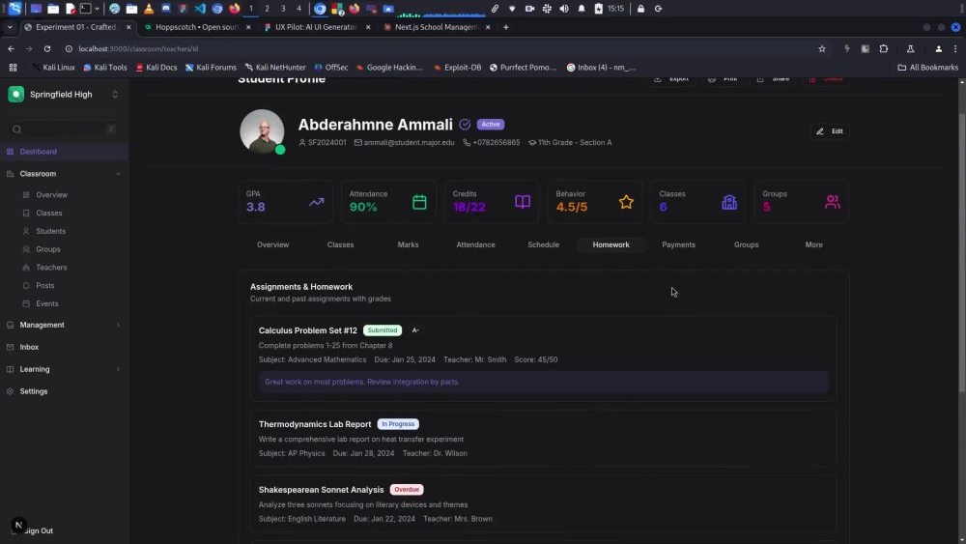The image size is (966, 544).
Task: Open Settings in the sidebar
Action: pyautogui.click(x=33, y=391)
